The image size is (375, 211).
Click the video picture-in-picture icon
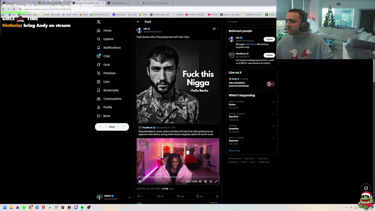[211, 181]
